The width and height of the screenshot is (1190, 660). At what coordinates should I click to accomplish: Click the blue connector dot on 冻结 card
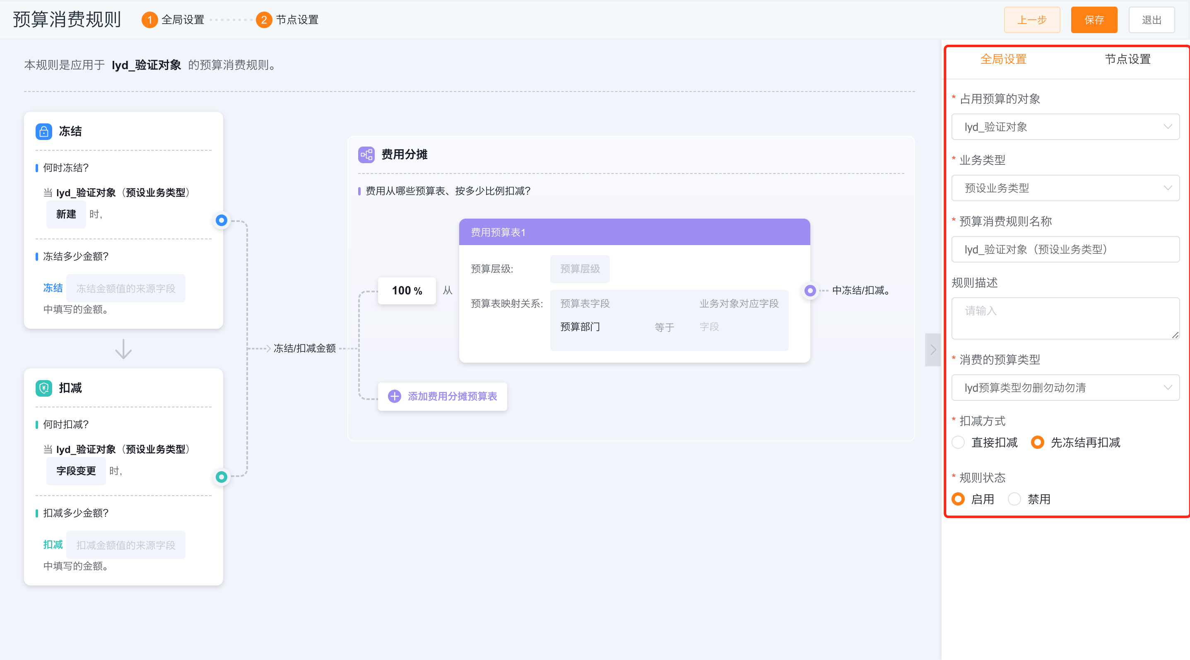pos(221,220)
